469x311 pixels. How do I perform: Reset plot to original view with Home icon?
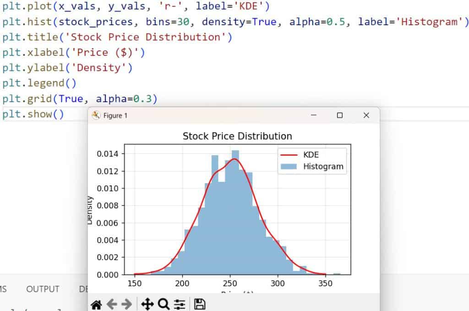click(96, 304)
